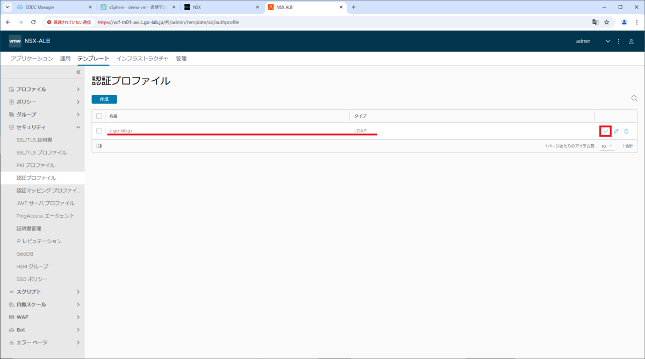Click the edit pencil icon for c.go-lab.jp

pyautogui.click(x=615, y=131)
